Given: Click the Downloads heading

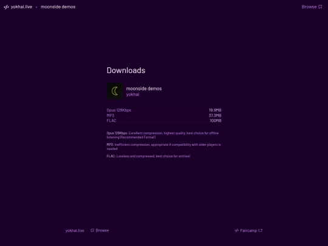Looking at the screenshot, I should 126,70.
